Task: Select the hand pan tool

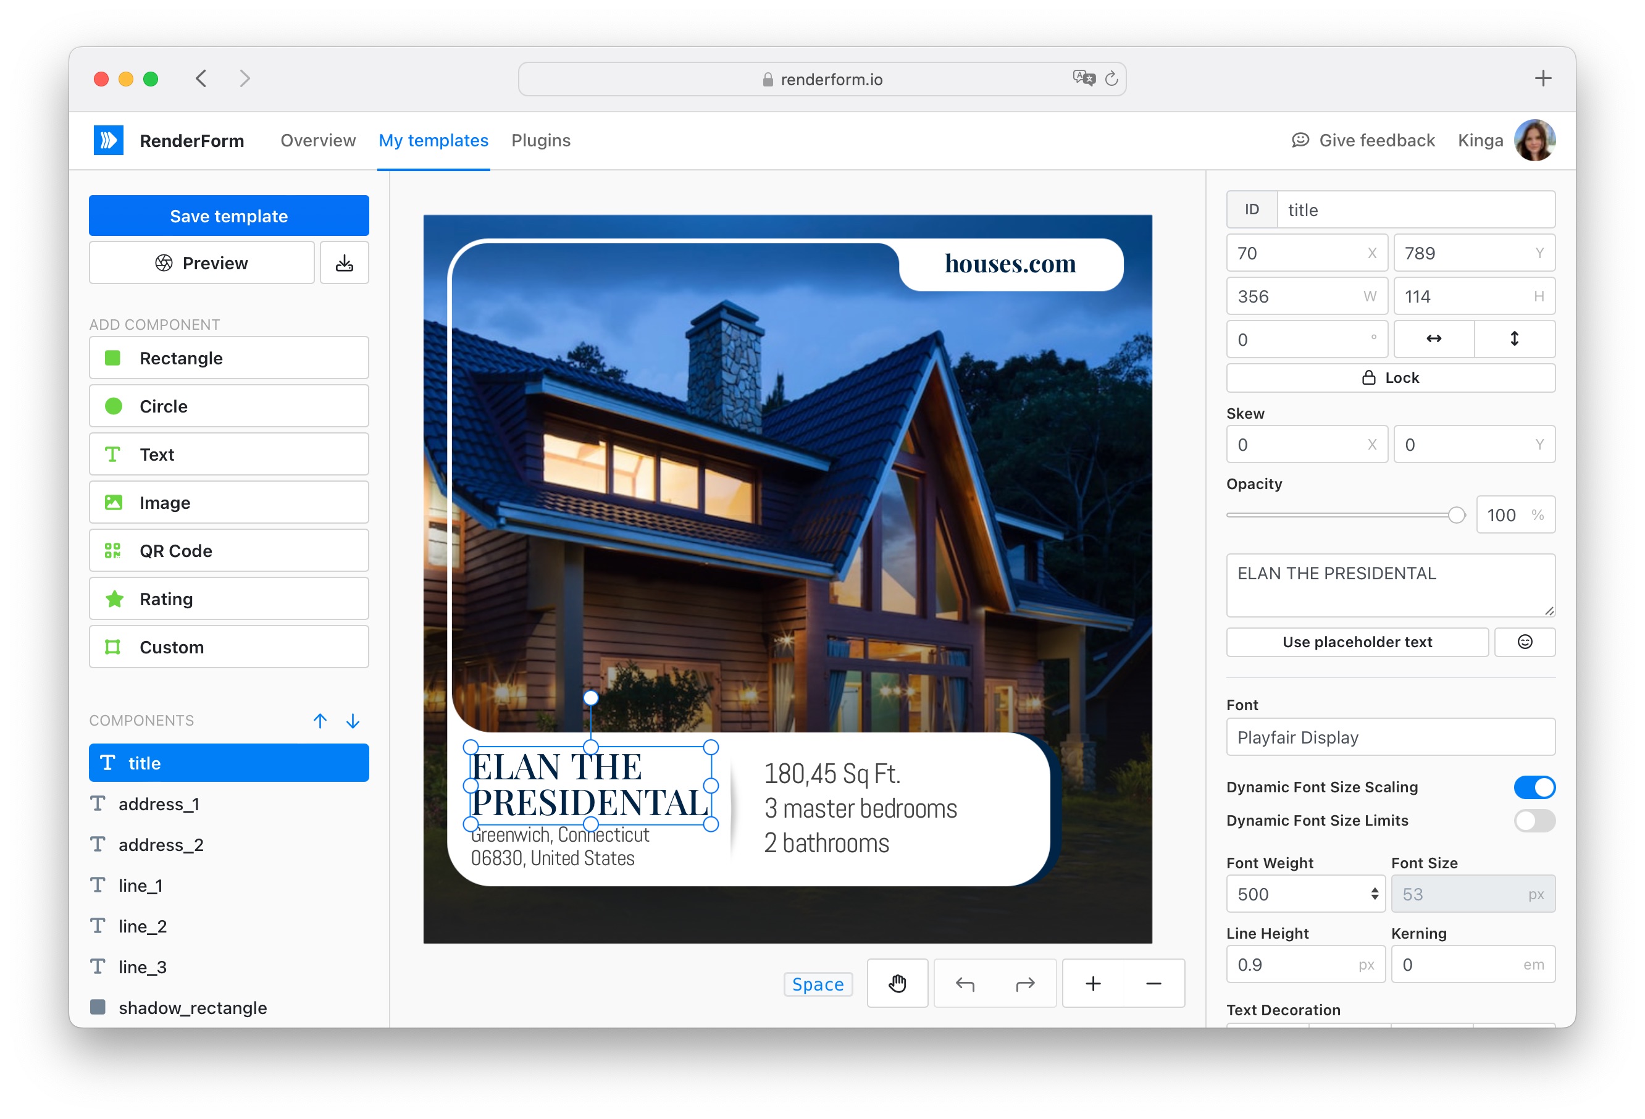Action: point(897,983)
